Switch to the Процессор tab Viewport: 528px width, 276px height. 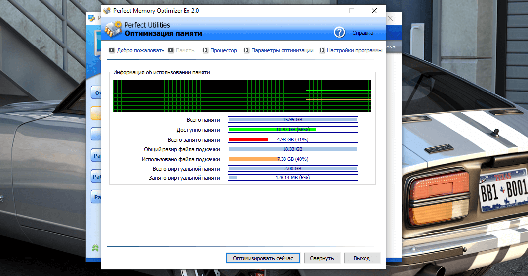[x=223, y=50]
